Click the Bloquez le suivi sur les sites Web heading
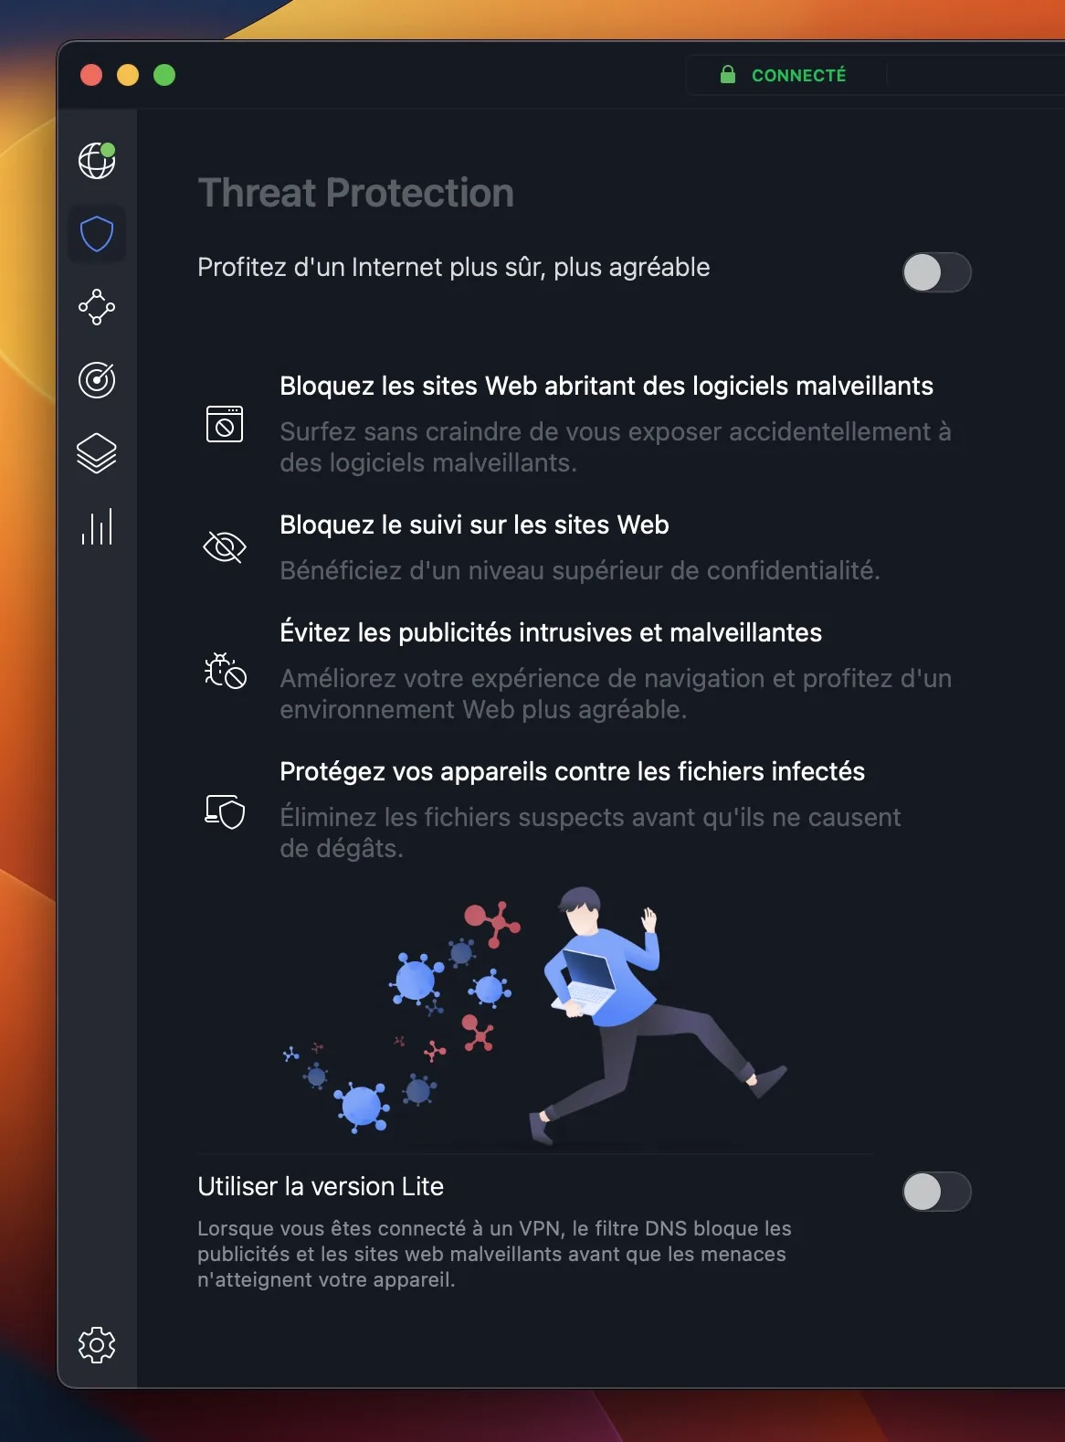 [474, 525]
